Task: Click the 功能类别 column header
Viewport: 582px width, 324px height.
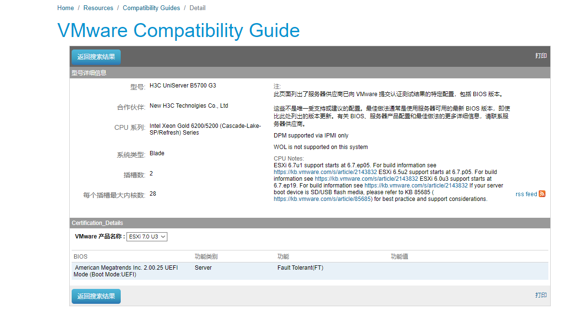Action: click(206, 257)
